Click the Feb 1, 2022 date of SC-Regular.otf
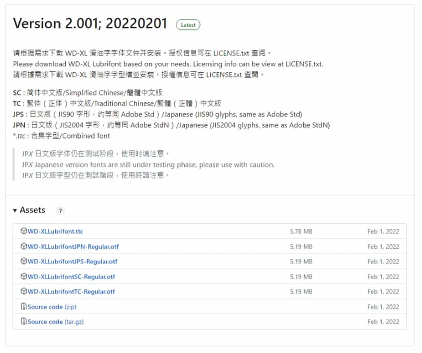 383,277
